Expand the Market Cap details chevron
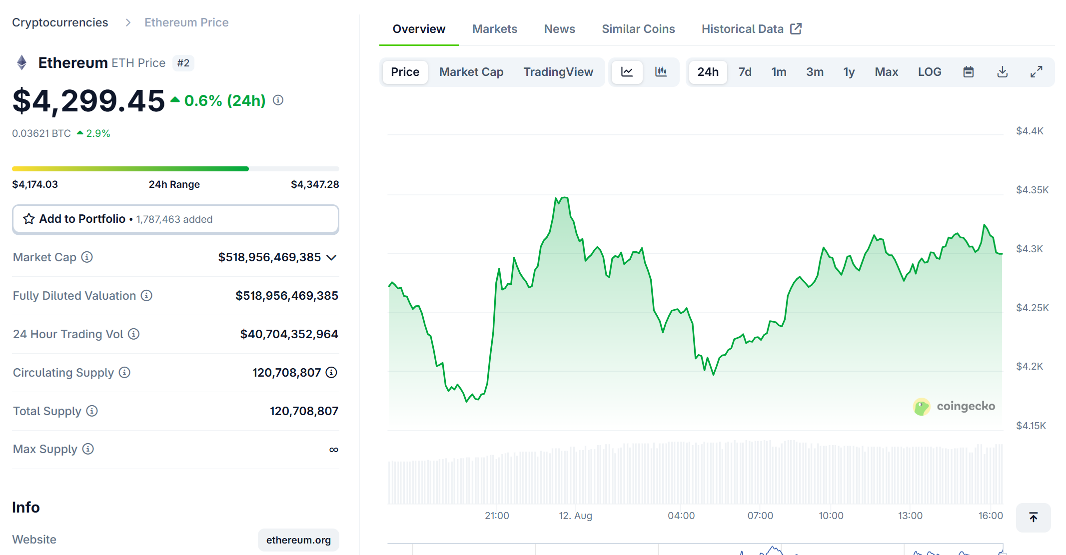 pyautogui.click(x=331, y=257)
